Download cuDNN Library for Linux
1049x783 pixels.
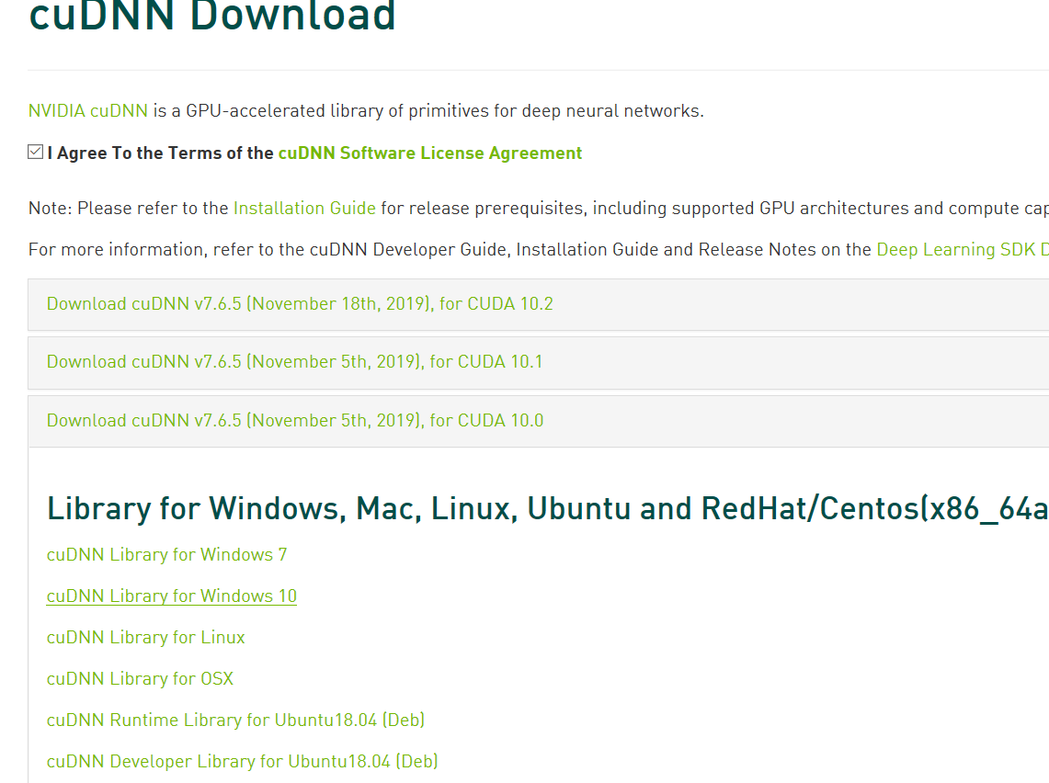(x=146, y=637)
